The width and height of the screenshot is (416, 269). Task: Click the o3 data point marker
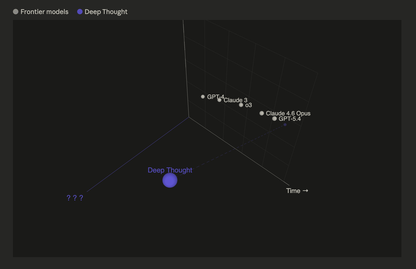[x=241, y=105]
